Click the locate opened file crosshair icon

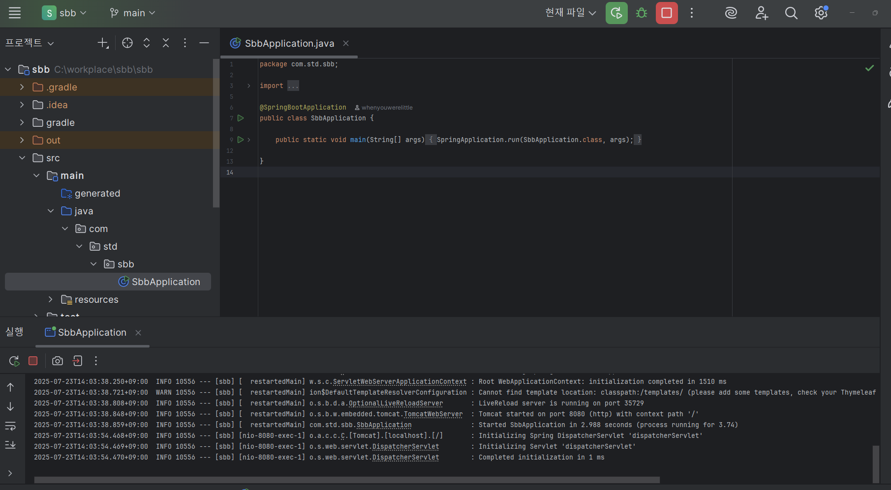coord(127,43)
